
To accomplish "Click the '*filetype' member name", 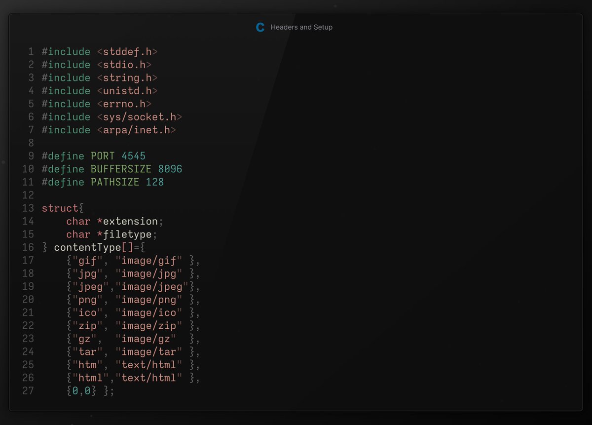I will coord(124,234).
